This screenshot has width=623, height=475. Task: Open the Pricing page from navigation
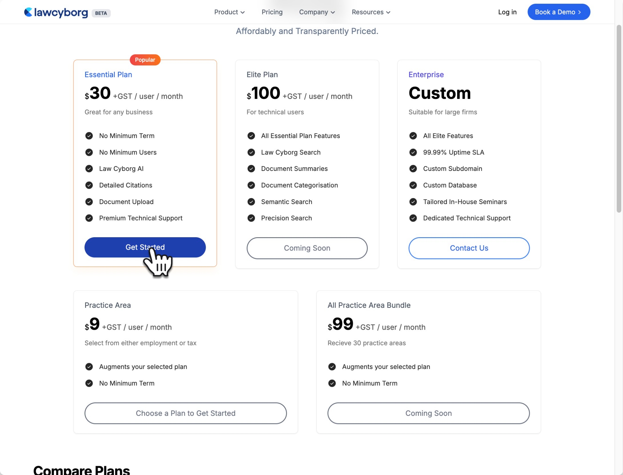(272, 12)
